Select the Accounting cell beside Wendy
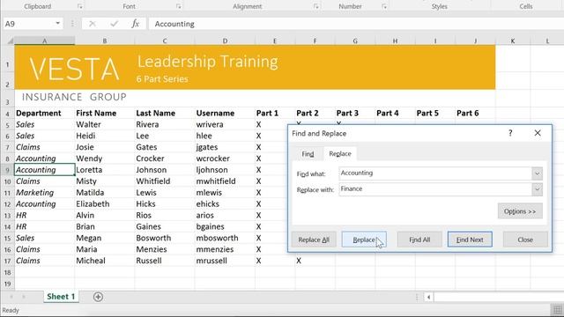 coord(45,158)
